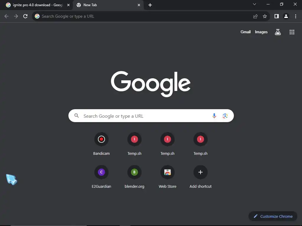Screen dimensions: 302x226
Task: Open the Gmail link
Action: pos(246,32)
